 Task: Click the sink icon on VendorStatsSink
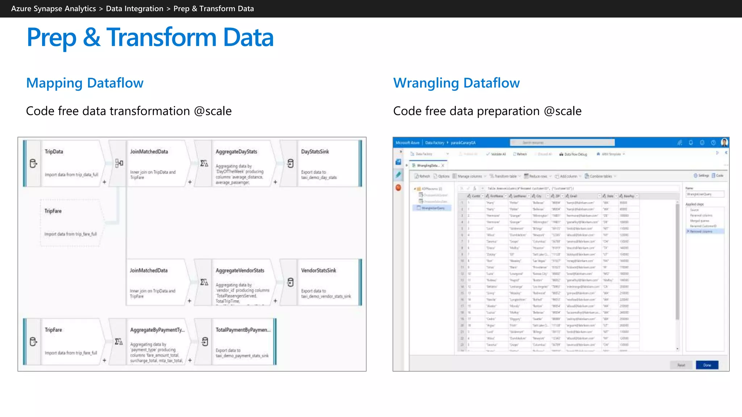click(290, 282)
